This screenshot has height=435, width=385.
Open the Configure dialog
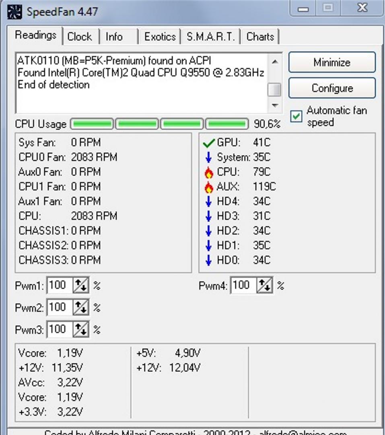click(332, 88)
